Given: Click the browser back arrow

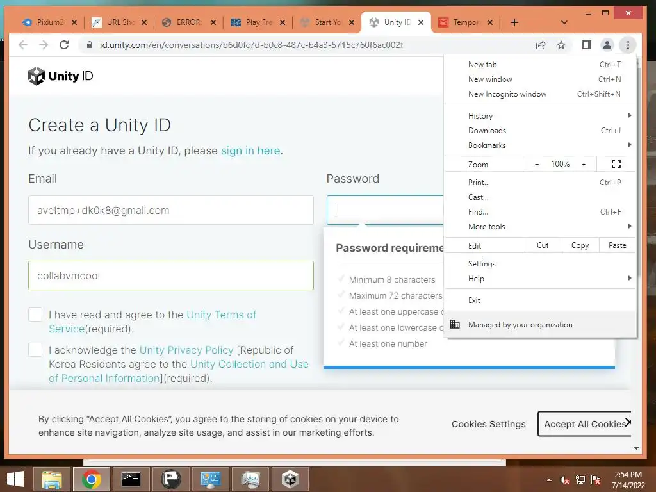Looking at the screenshot, I should click(23, 45).
